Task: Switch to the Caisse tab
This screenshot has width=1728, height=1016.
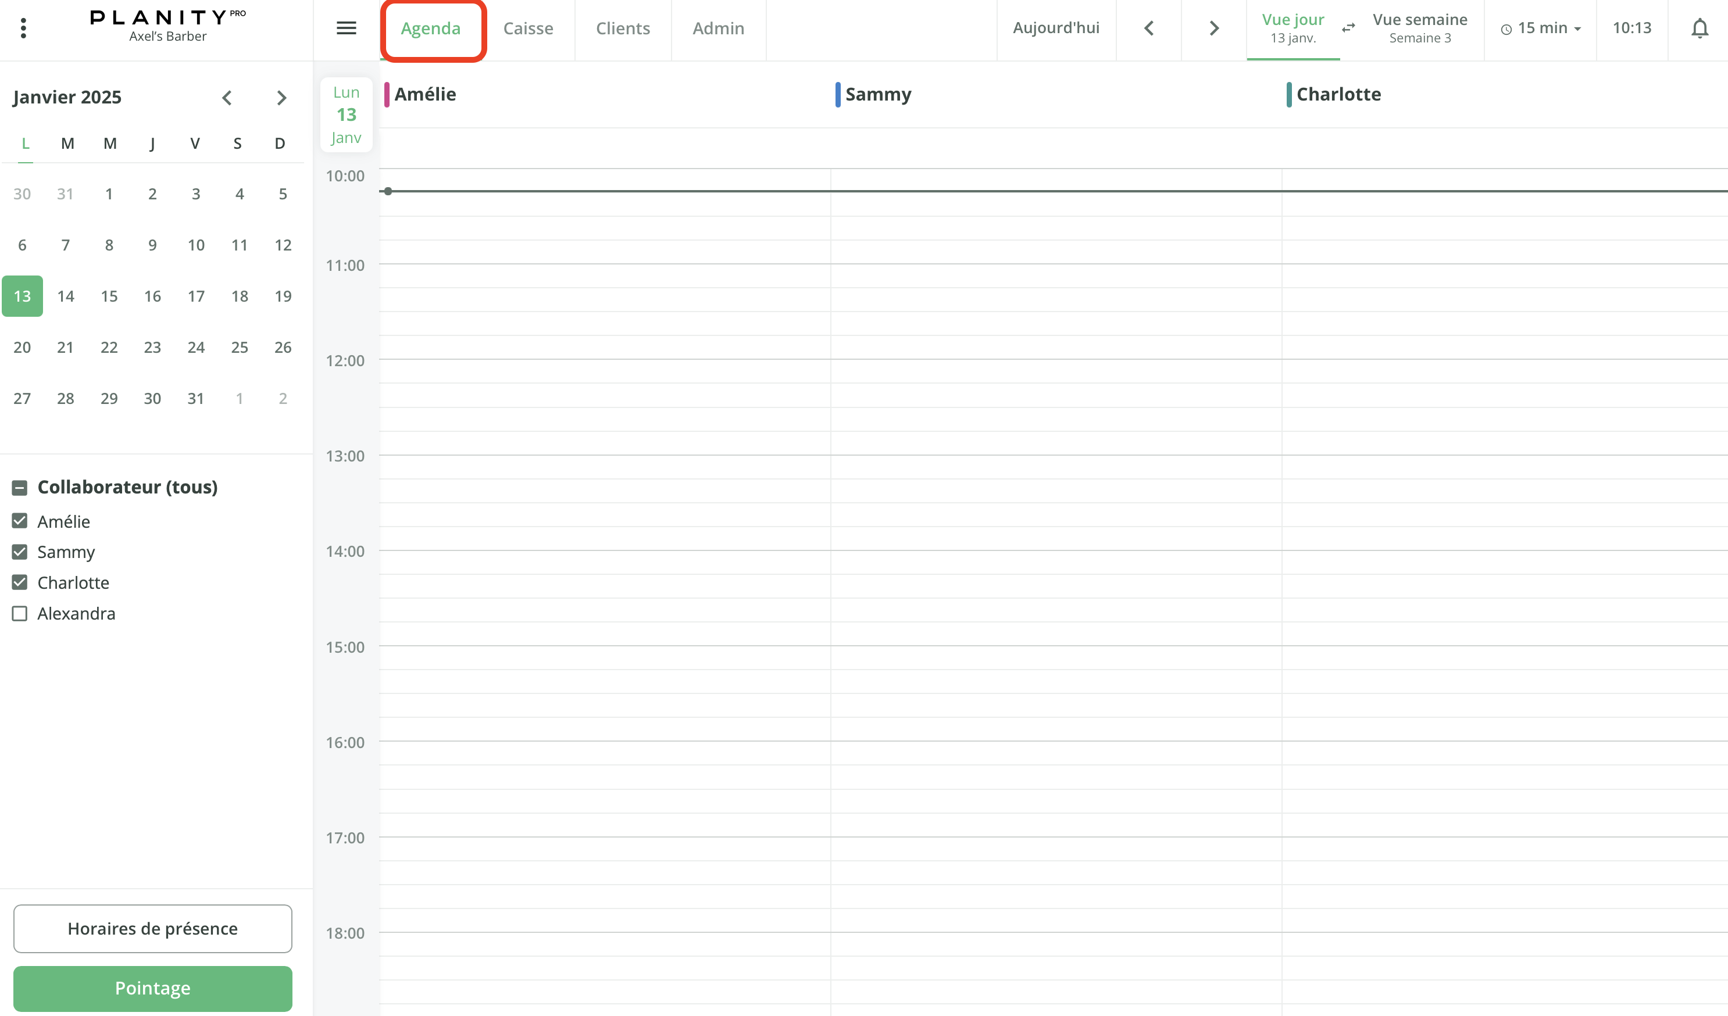Action: click(x=528, y=28)
